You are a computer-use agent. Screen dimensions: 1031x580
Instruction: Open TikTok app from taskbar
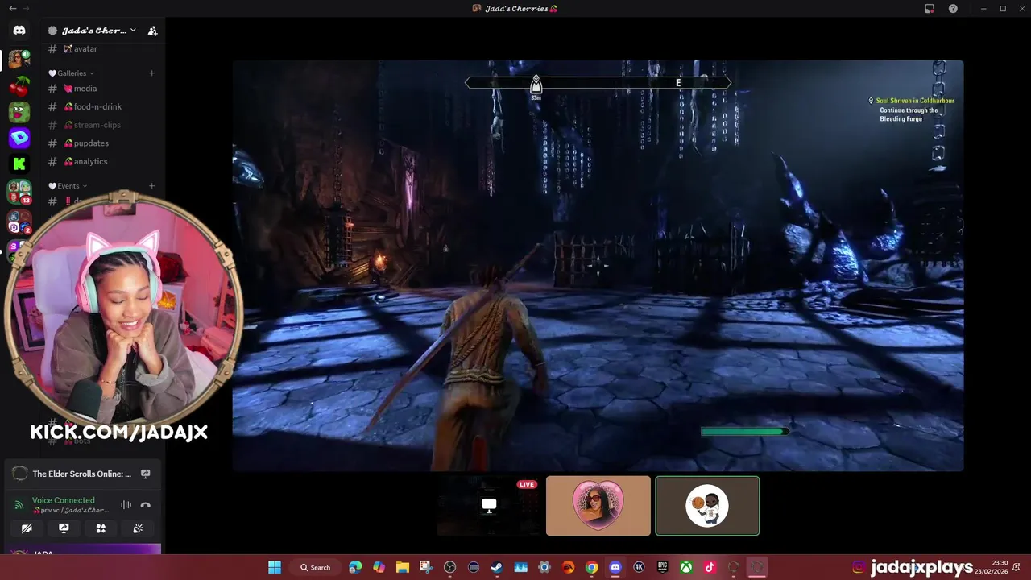[x=710, y=567]
